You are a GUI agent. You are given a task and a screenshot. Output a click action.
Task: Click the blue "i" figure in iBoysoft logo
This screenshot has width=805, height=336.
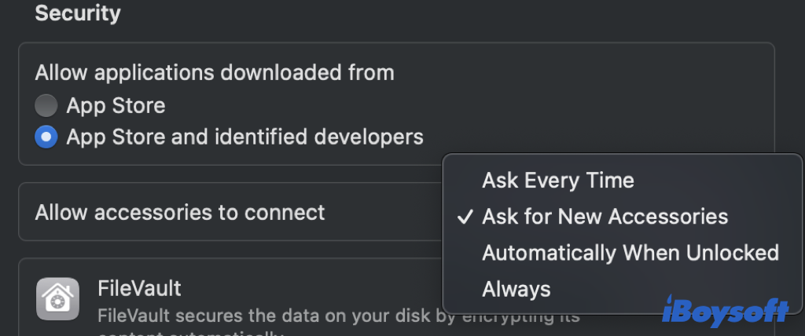click(x=669, y=311)
